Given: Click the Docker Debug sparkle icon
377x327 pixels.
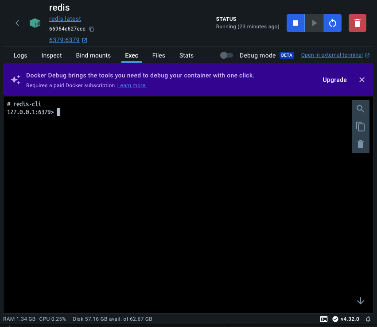Looking at the screenshot, I should 16,80.
